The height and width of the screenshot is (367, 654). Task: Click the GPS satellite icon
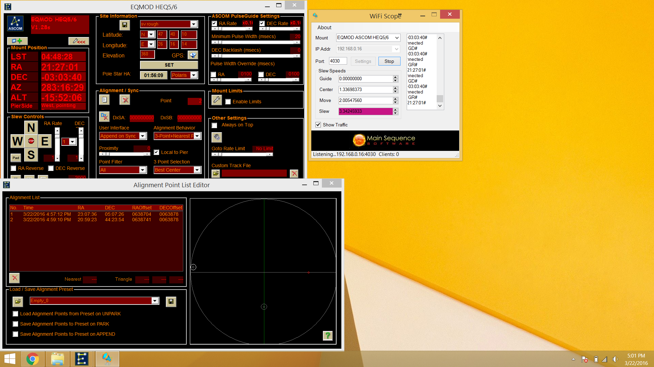pos(193,55)
